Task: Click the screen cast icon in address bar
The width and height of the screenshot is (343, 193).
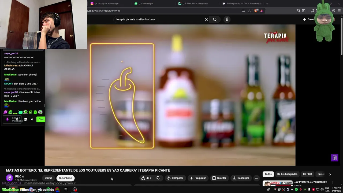Action: coord(243,11)
